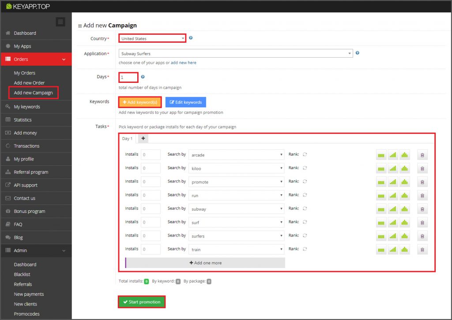Open the Search by dropdown showing surf
Image resolution: width=452 pixels, height=320 pixels.
click(x=237, y=223)
